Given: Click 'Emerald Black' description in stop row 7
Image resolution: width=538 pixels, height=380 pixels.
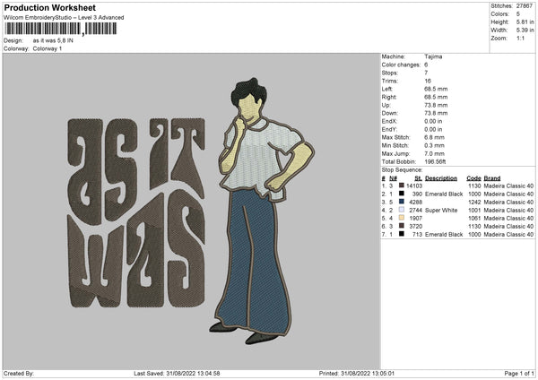Looking at the screenshot, I should coord(444,234).
